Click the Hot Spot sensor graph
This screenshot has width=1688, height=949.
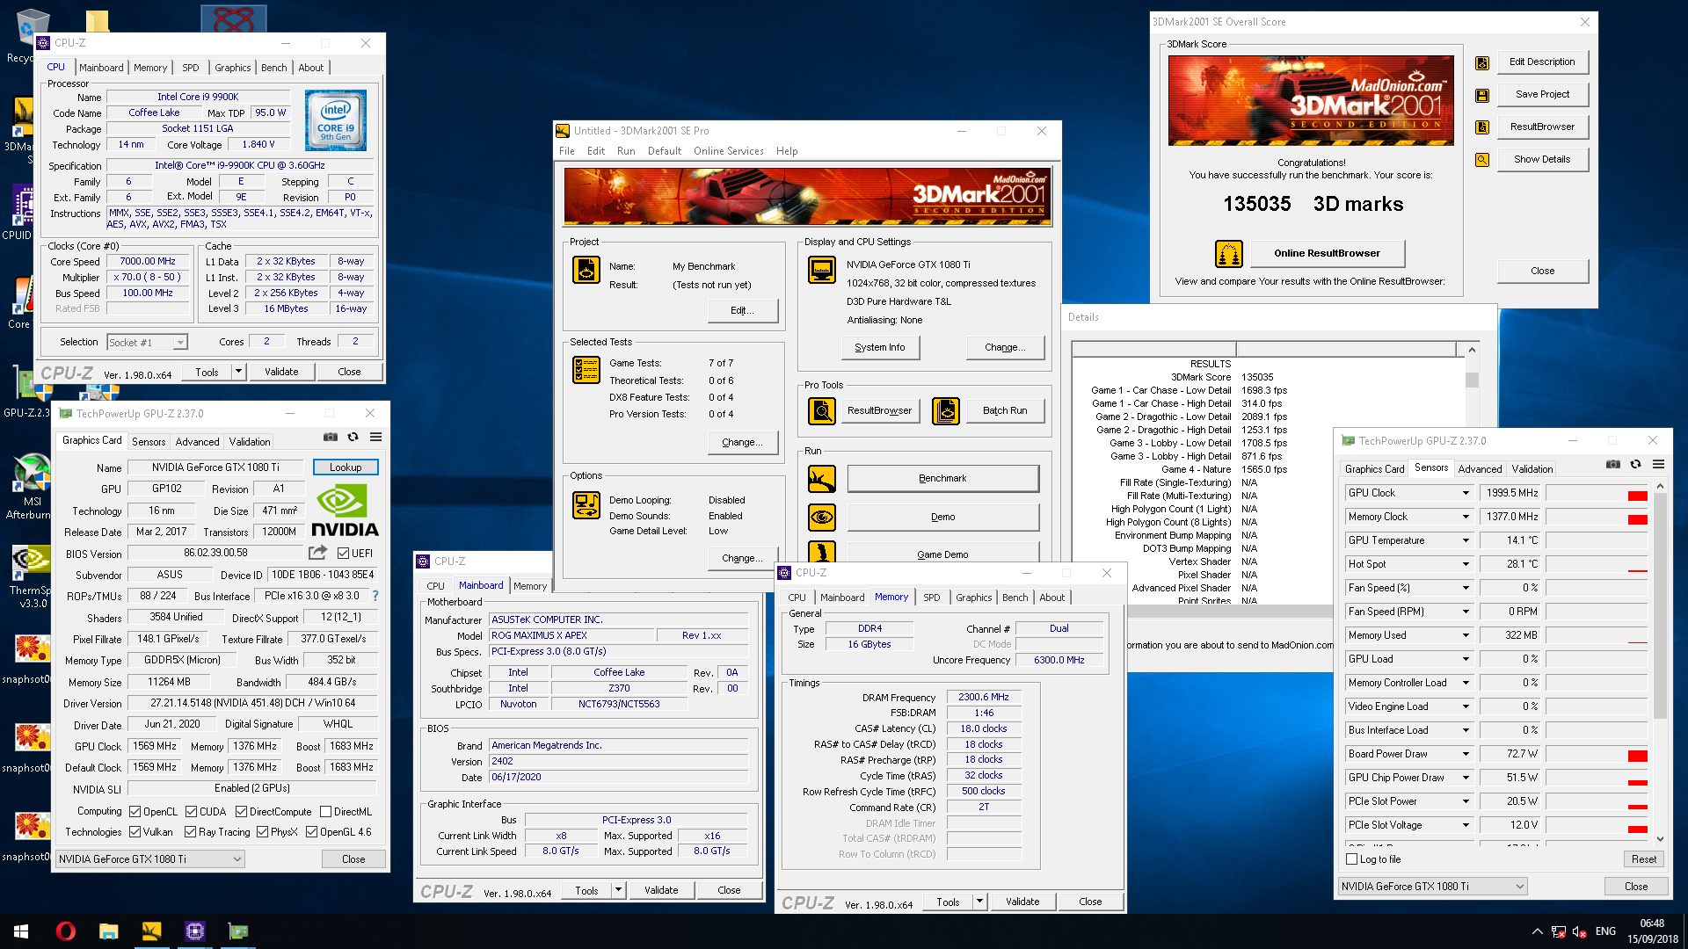point(1597,565)
